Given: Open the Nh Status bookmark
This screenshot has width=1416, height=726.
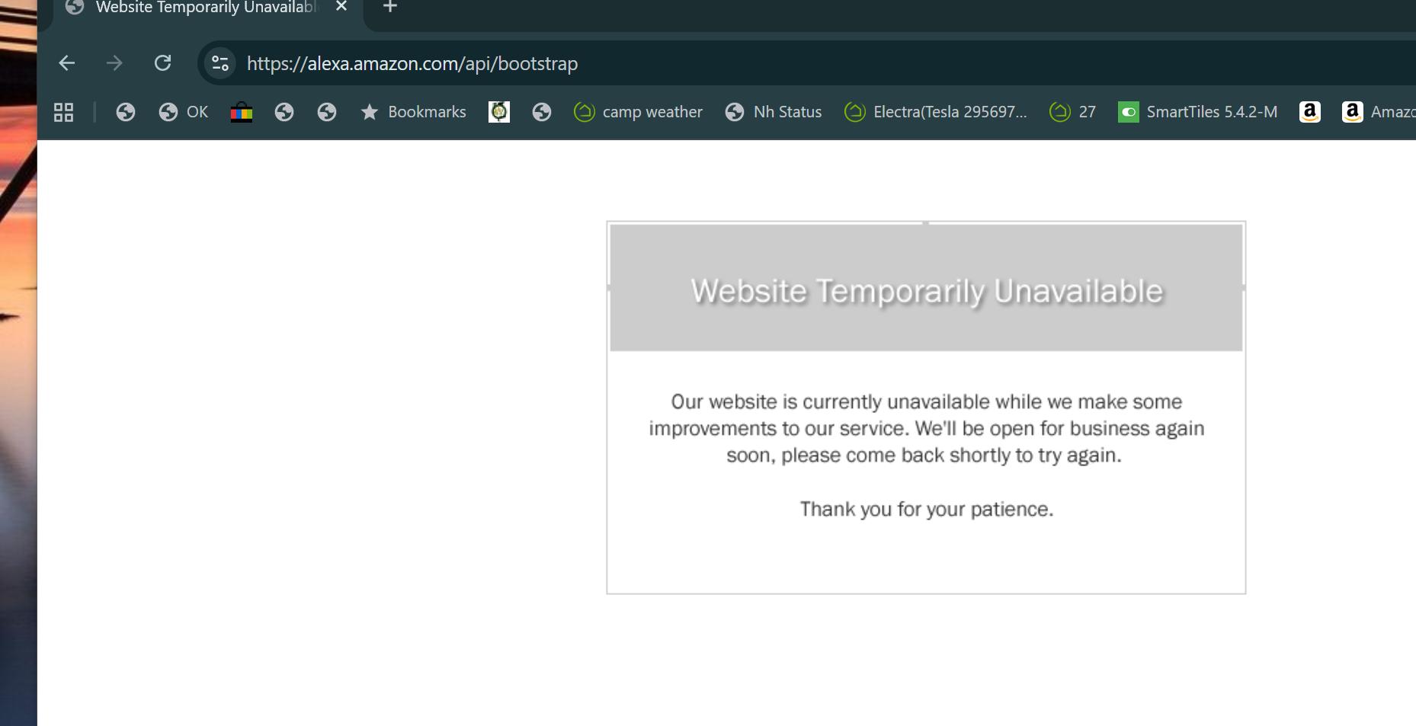Looking at the screenshot, I should pos(774,112).
